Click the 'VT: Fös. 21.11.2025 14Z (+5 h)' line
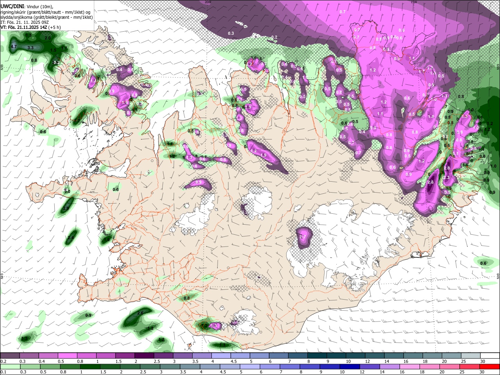 (31, 27)
